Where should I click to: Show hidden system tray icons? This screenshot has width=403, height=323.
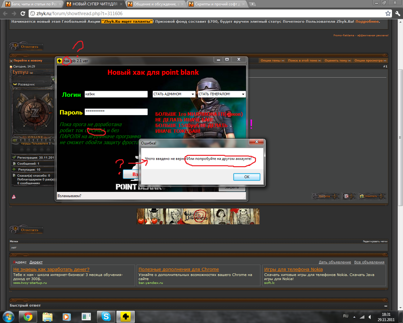tap(354, 317)
